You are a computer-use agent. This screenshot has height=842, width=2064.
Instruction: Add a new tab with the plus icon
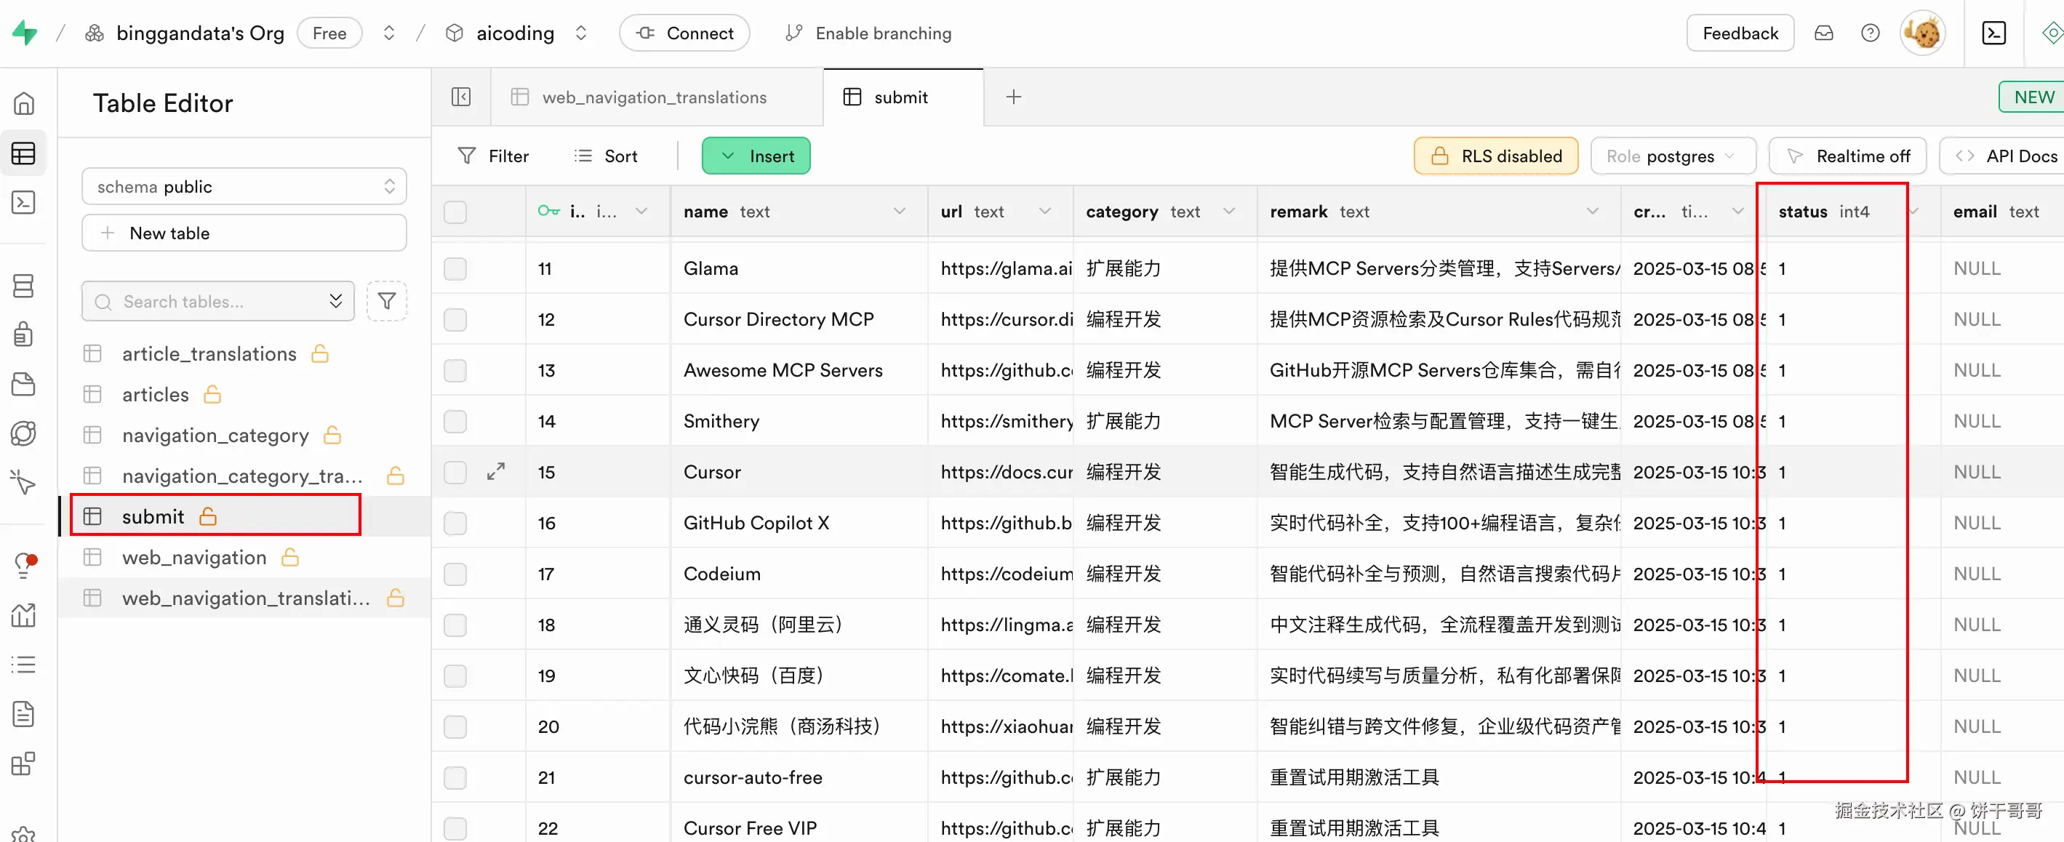(x=1013, y=97)
